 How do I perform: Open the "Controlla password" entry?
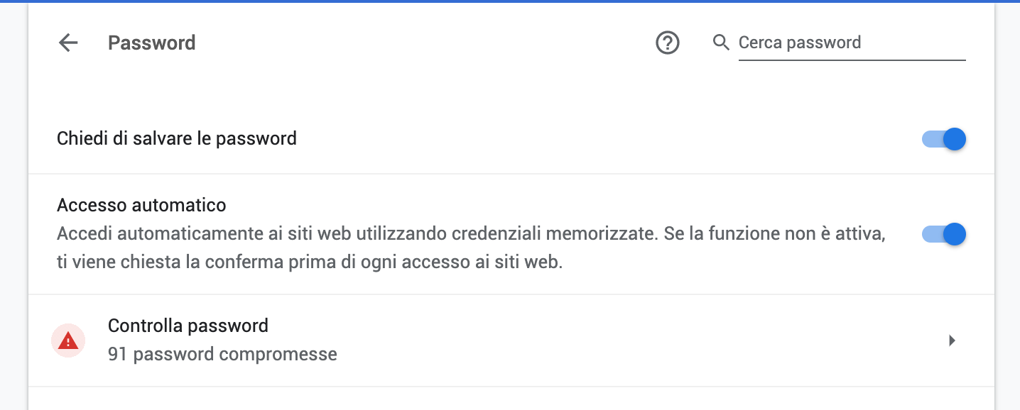[188, 326]
